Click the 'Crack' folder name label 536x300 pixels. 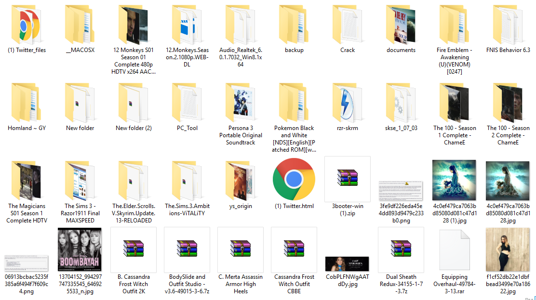click(x=348, y=50)
